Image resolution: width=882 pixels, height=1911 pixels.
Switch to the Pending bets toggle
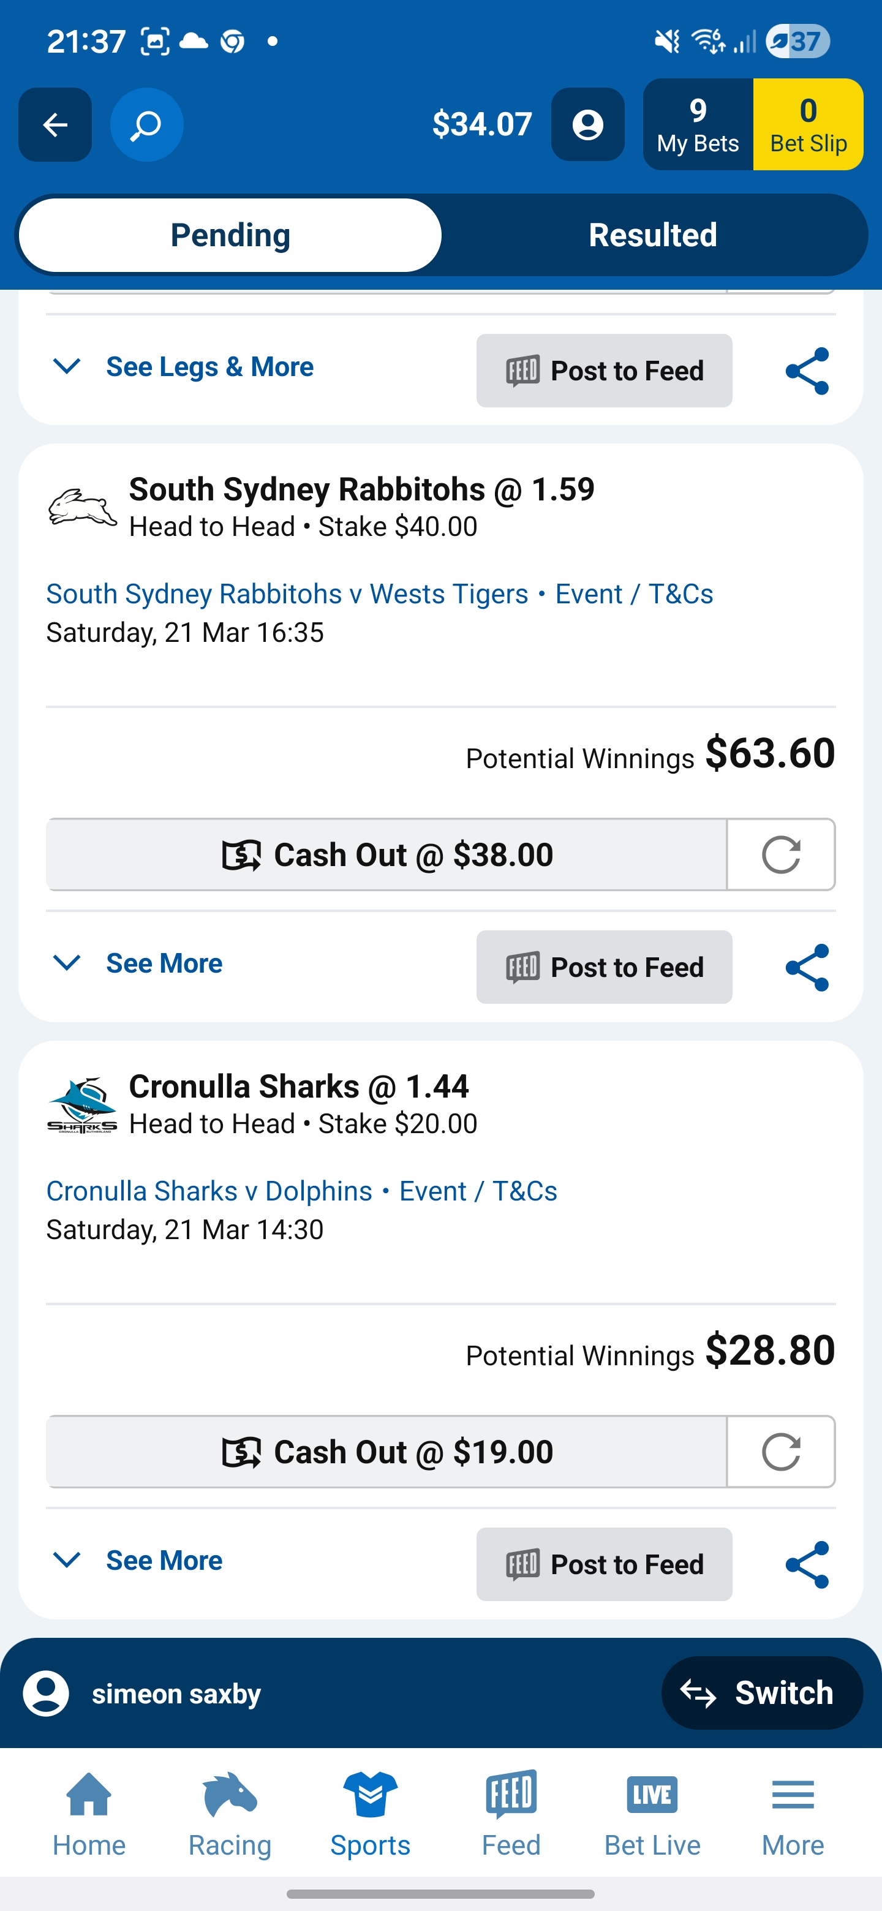pyautogui.click(x=230, y=235)
